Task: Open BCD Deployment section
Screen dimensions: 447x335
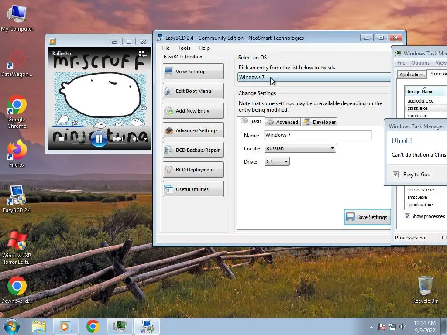Action: 193,170
